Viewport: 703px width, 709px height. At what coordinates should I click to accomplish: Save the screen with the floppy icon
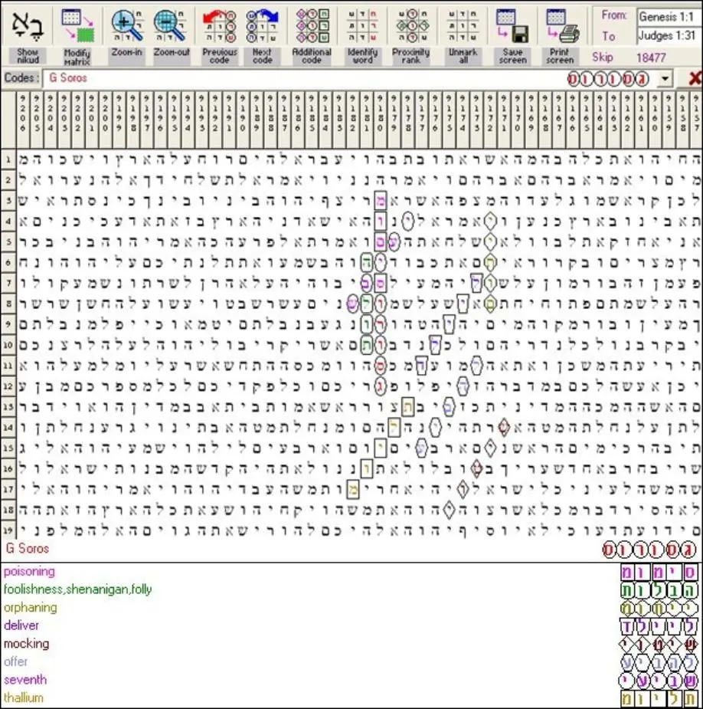click(x=513, y=26)
